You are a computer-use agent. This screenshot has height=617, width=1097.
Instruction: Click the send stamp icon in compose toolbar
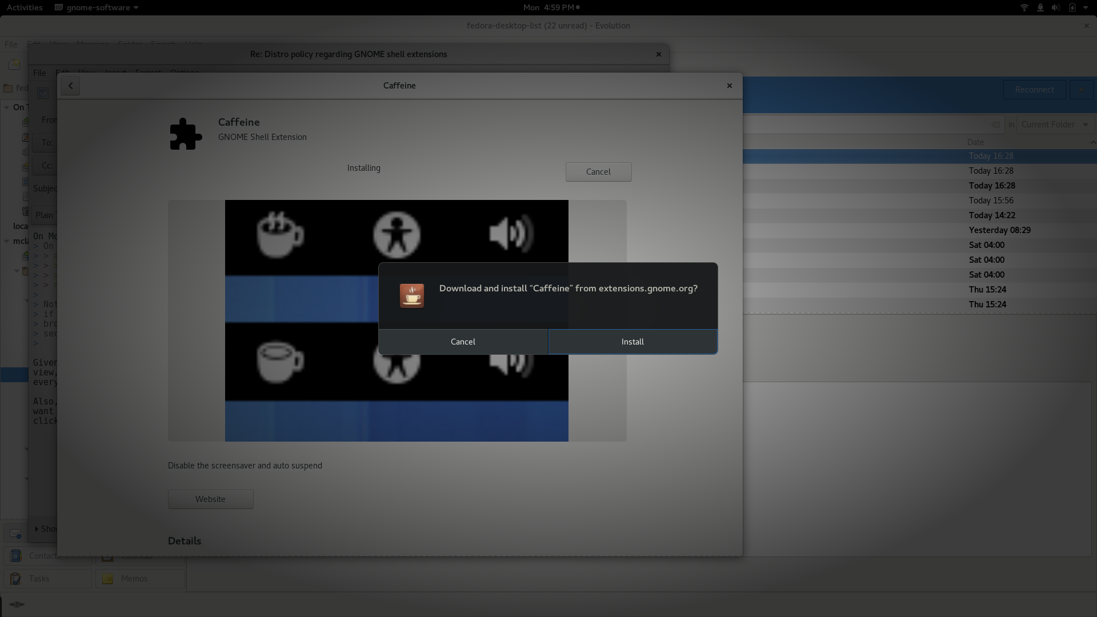pos(43,93)
